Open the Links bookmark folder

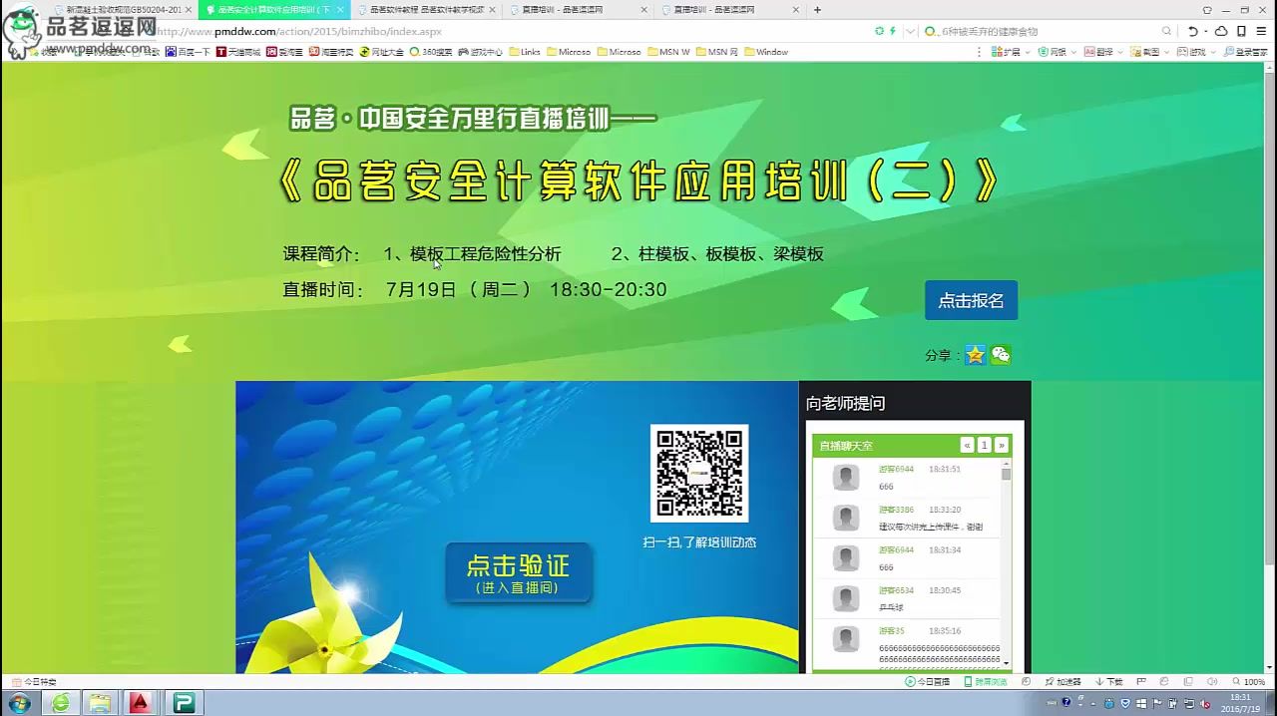[525, 52]
